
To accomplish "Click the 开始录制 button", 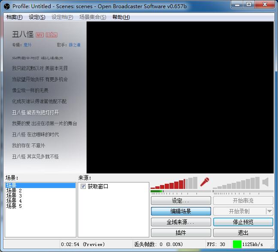I will (239, 211).
